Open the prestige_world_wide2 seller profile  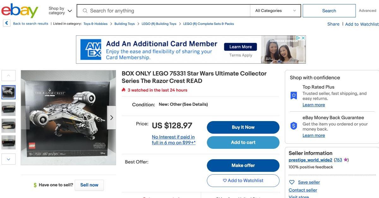[x=310, y=160]
